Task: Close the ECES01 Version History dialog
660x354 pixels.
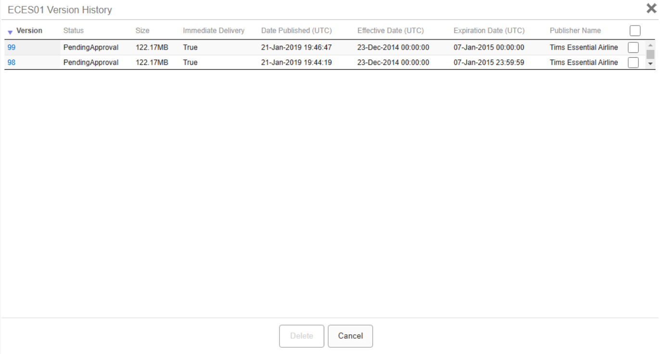Action: (x=651, y=8)
